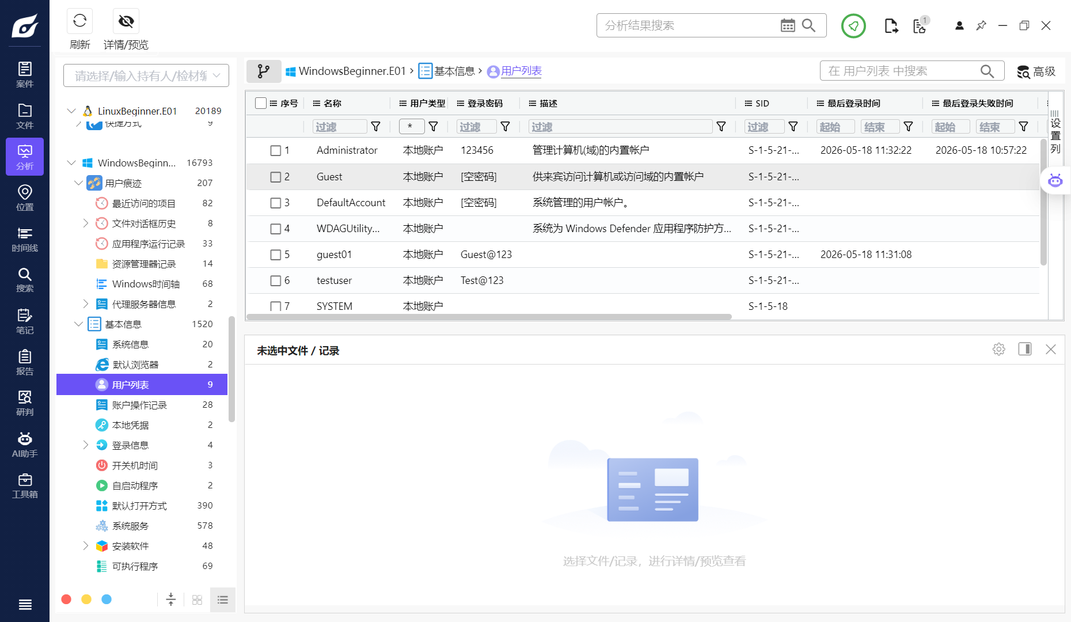
Task: Collapse the WindowsBeginn... tree node
Action: (71, 163)
